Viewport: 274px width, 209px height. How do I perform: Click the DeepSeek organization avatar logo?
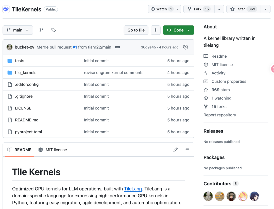[x=6, y=9]
